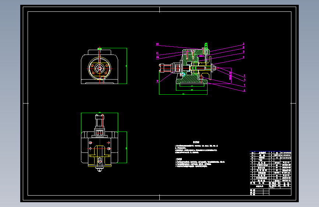
Task: Click the top view with vertical cylinder
Action: pos(99,143)
